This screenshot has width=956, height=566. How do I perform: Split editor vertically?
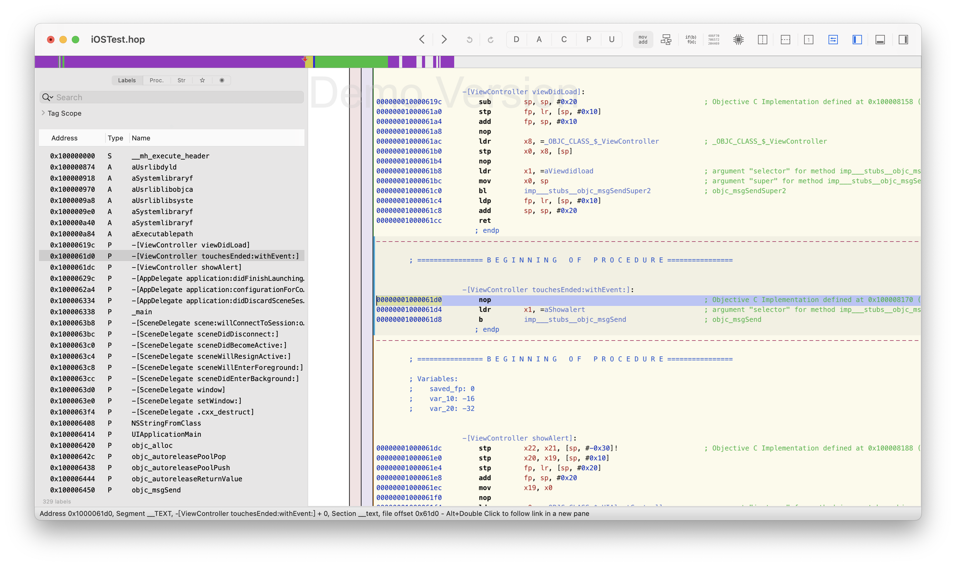(762, 40)
